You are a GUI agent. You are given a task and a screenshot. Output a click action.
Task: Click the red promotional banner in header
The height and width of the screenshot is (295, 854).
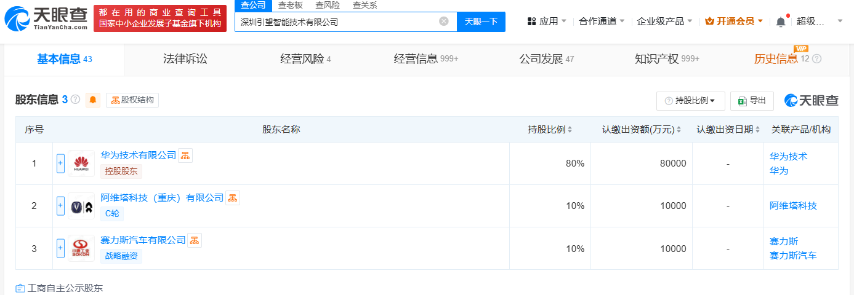160,18
